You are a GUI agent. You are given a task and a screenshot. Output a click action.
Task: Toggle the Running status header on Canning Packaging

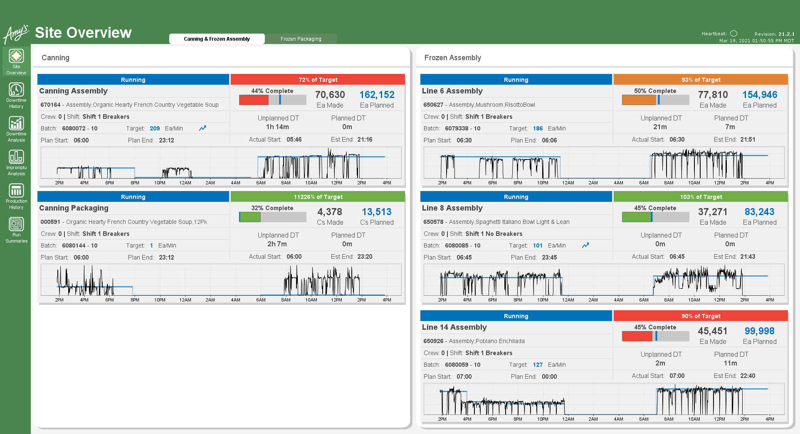(x=133, y=196)
